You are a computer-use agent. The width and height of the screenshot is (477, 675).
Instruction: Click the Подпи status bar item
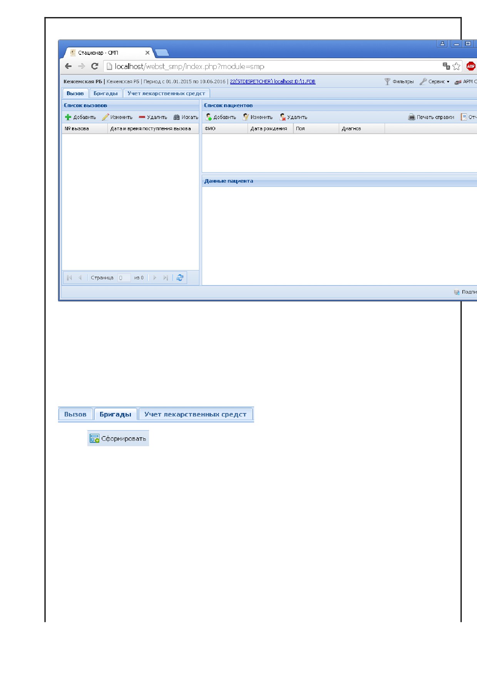pos(465,292)
